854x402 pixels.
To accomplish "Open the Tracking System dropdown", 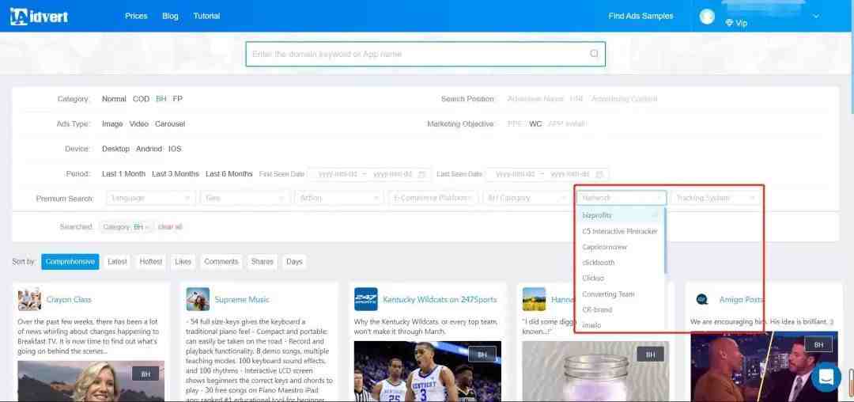I will pos(716,199).
